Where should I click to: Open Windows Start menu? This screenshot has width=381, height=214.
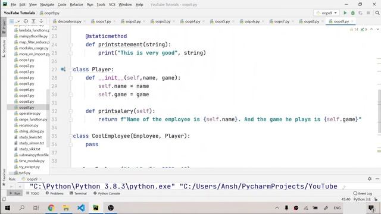point(7,207)
